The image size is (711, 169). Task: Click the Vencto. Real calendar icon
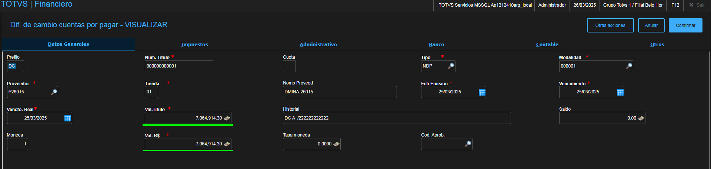coord(68,118)
